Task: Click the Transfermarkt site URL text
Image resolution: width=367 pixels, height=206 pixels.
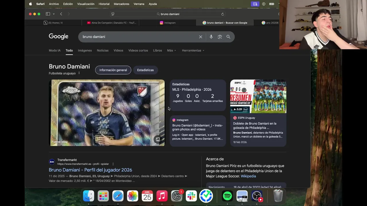Action: tap(83, 164)
